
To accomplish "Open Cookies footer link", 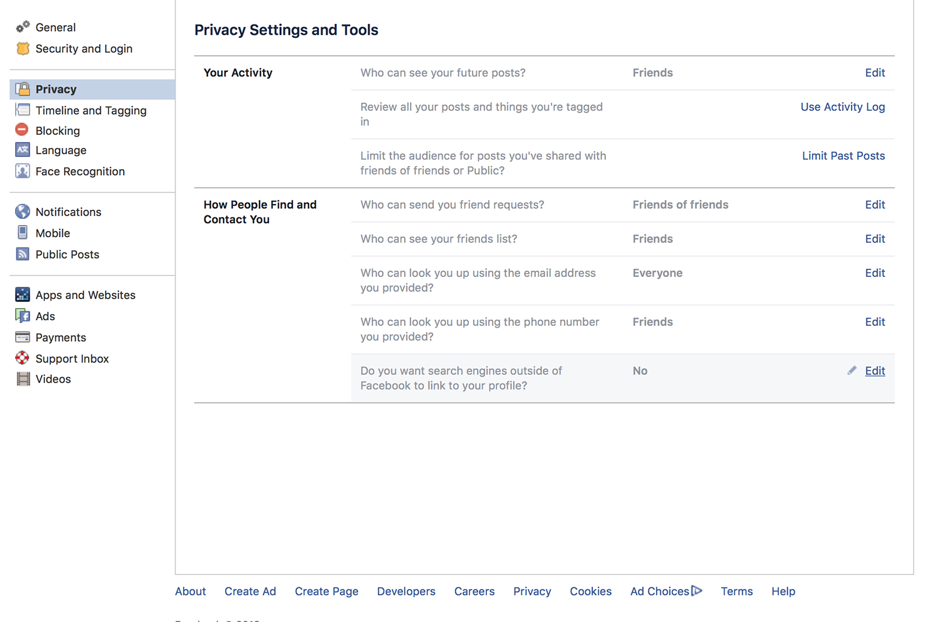I will [x=591, y=591].
